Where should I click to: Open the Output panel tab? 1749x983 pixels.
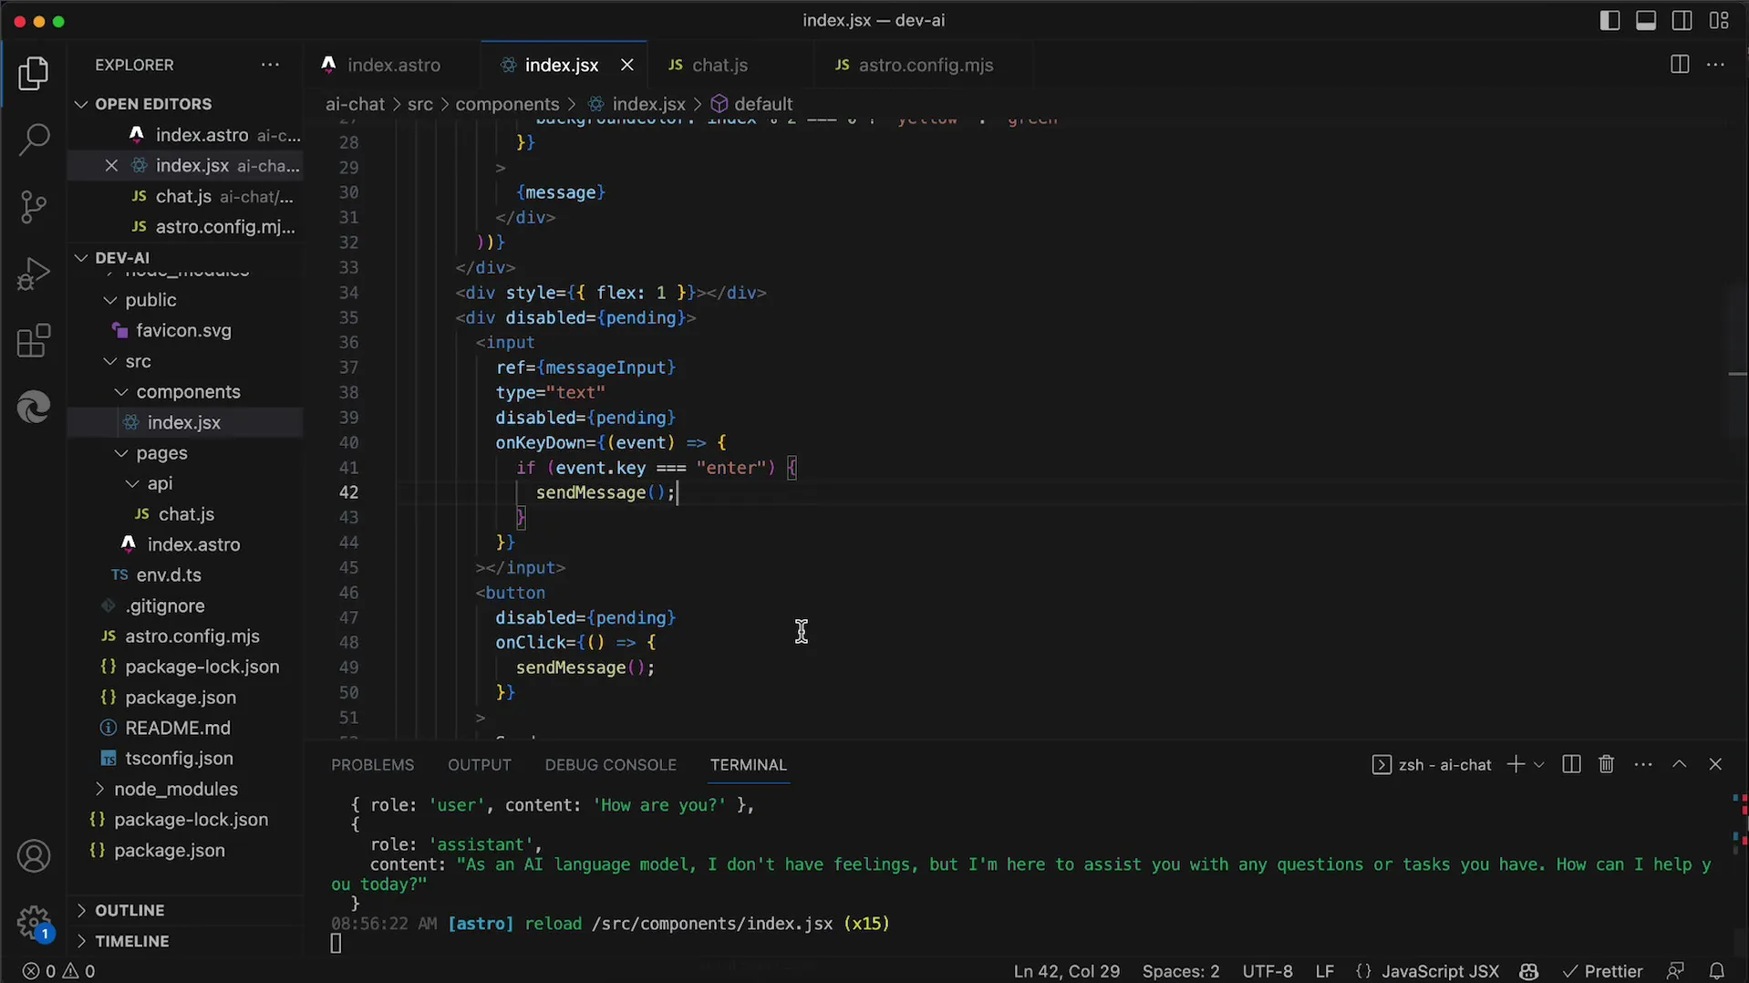(x=480, y=765)
